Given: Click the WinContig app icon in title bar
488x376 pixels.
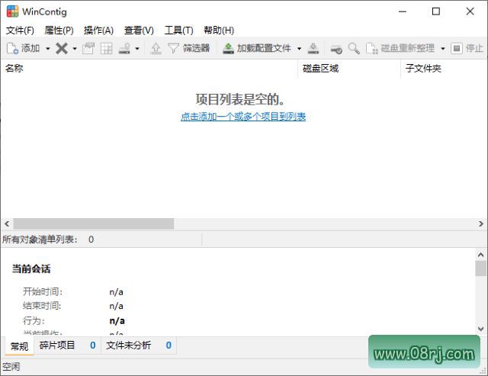Looking at the screenshot, I should (12, 11).
